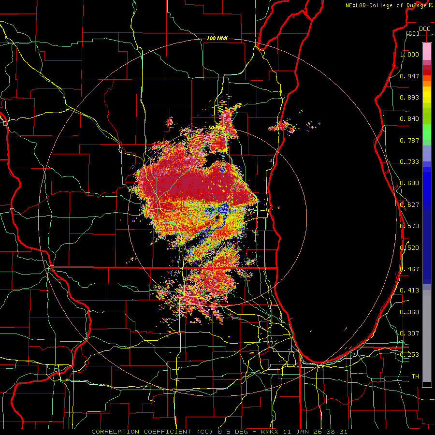
Task: Click the 100 NMI range ring label
Action: (217, 38)
